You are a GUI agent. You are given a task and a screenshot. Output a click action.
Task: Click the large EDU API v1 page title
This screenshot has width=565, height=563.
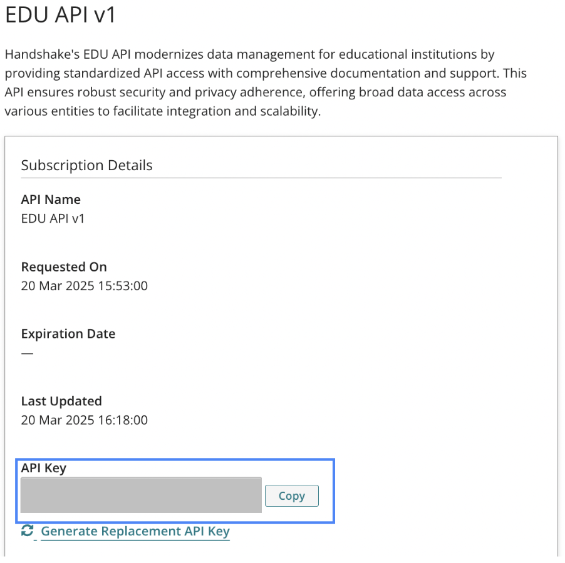click(x=61, y=15)
